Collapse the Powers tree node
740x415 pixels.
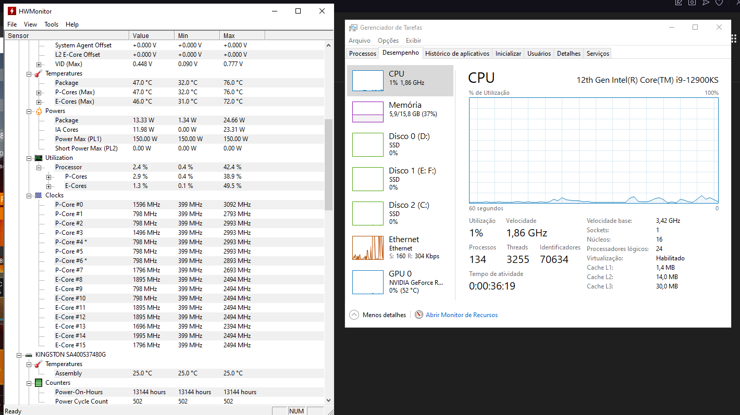pyautogui.click(x=29, y=111)
